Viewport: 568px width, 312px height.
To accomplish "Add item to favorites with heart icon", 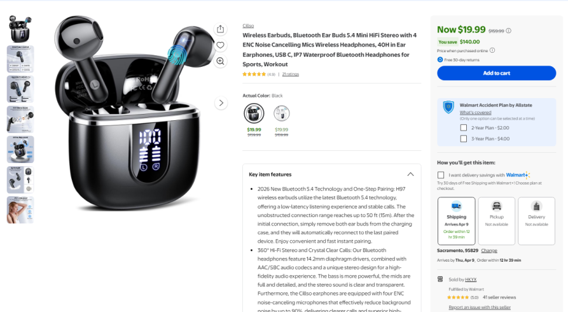I will (x=220, y=45).
